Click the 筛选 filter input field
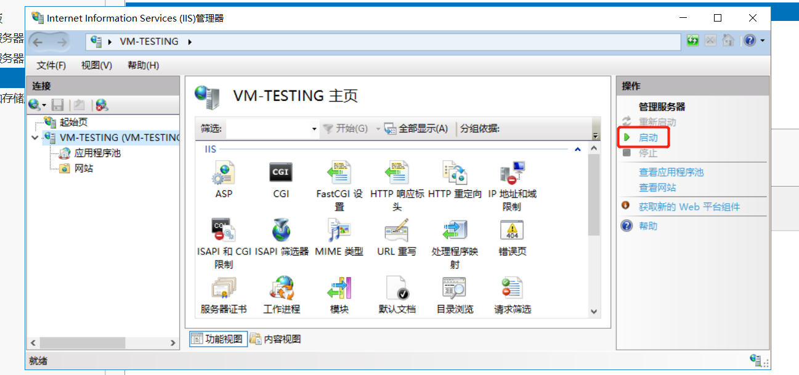The width and height of the screenshot is (799, 375). tap(268, 129)
